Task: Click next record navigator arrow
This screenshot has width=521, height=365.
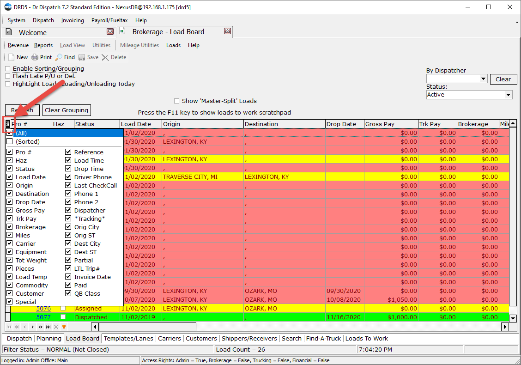Action: tap(32, 327)
